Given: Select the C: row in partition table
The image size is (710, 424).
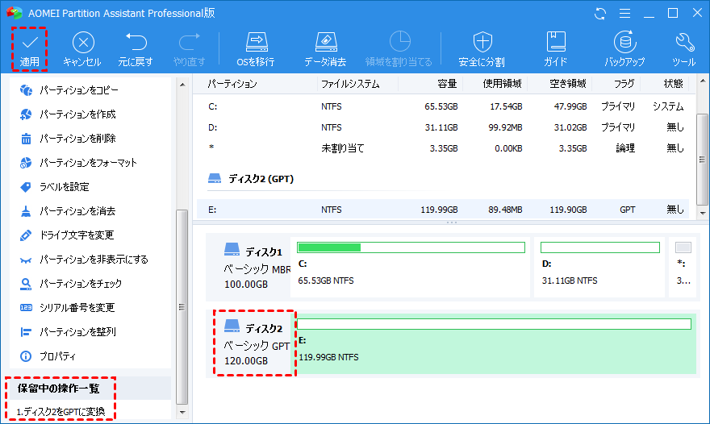Looking at the screenshot, I should 444,106.
